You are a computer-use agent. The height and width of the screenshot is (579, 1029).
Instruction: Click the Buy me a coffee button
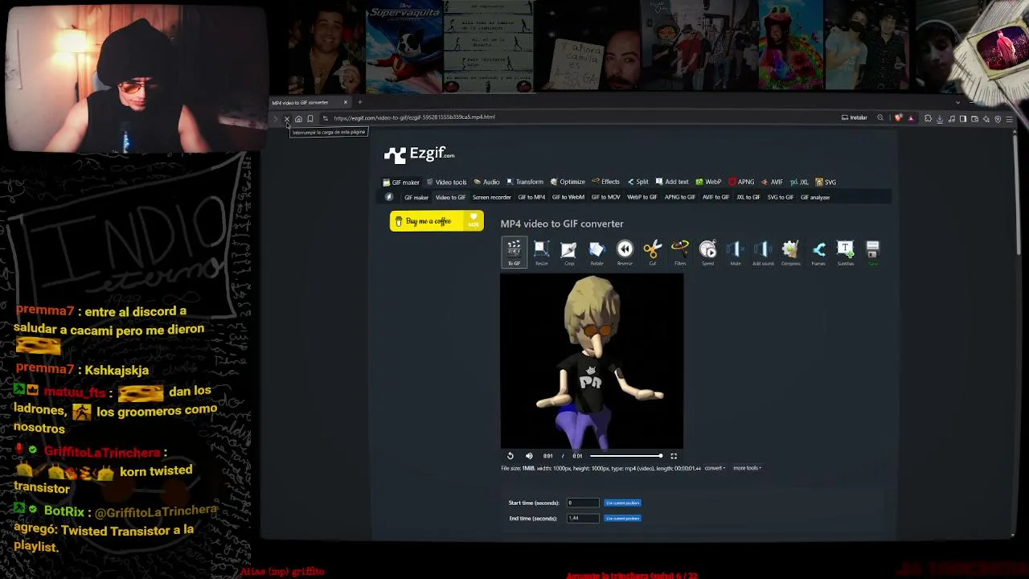click(x=437, y=221)
